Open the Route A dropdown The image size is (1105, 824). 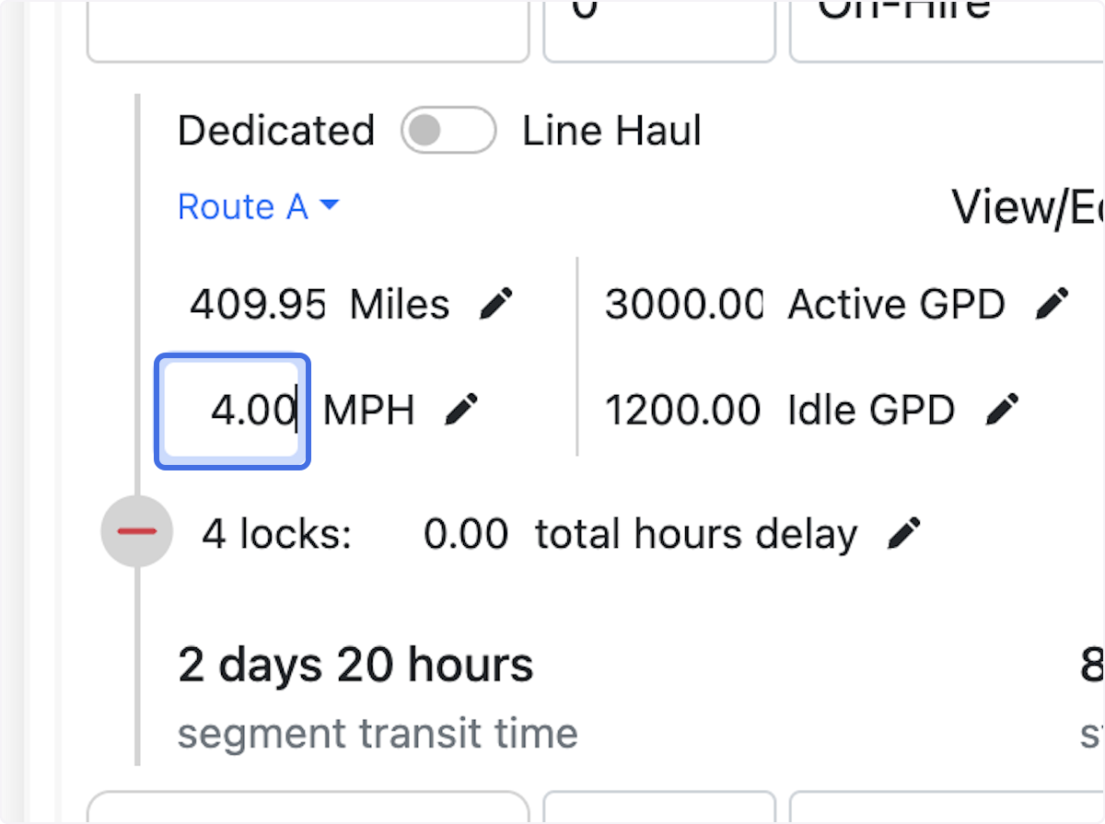258,206
